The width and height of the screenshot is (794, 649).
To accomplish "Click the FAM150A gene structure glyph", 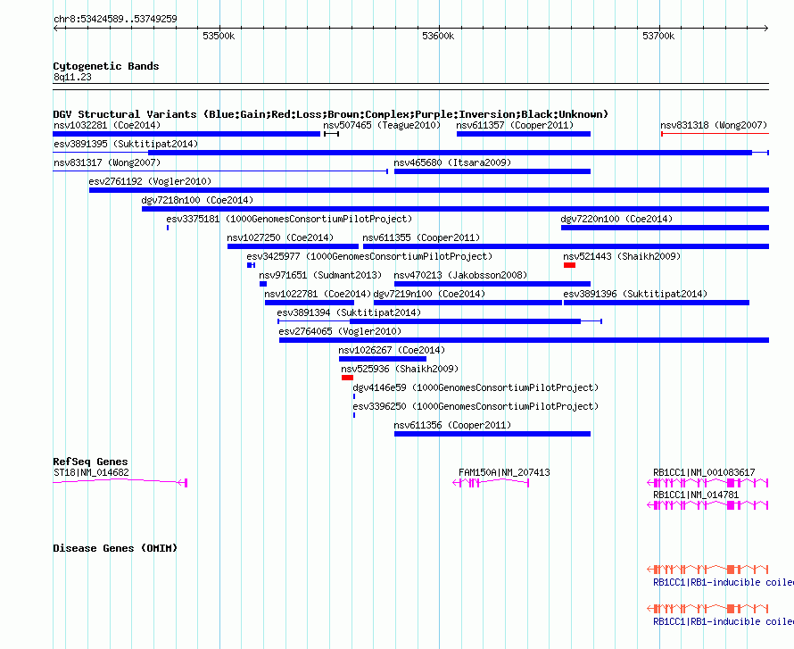I will 491,483.
